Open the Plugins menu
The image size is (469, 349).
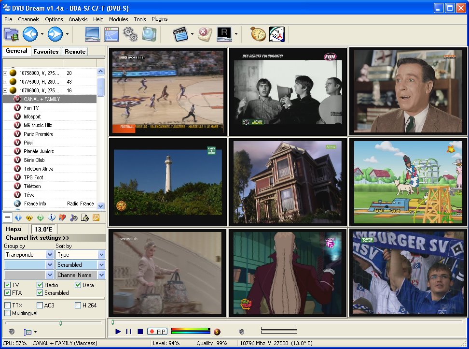[159, 19]
